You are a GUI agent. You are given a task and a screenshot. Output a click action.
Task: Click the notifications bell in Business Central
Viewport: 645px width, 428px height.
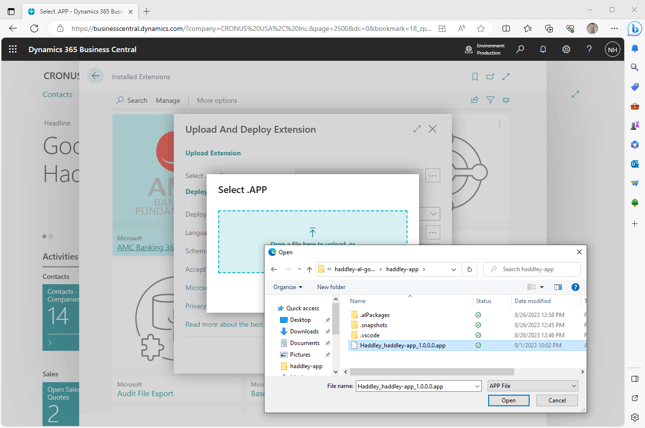click(x=543, y=49)
